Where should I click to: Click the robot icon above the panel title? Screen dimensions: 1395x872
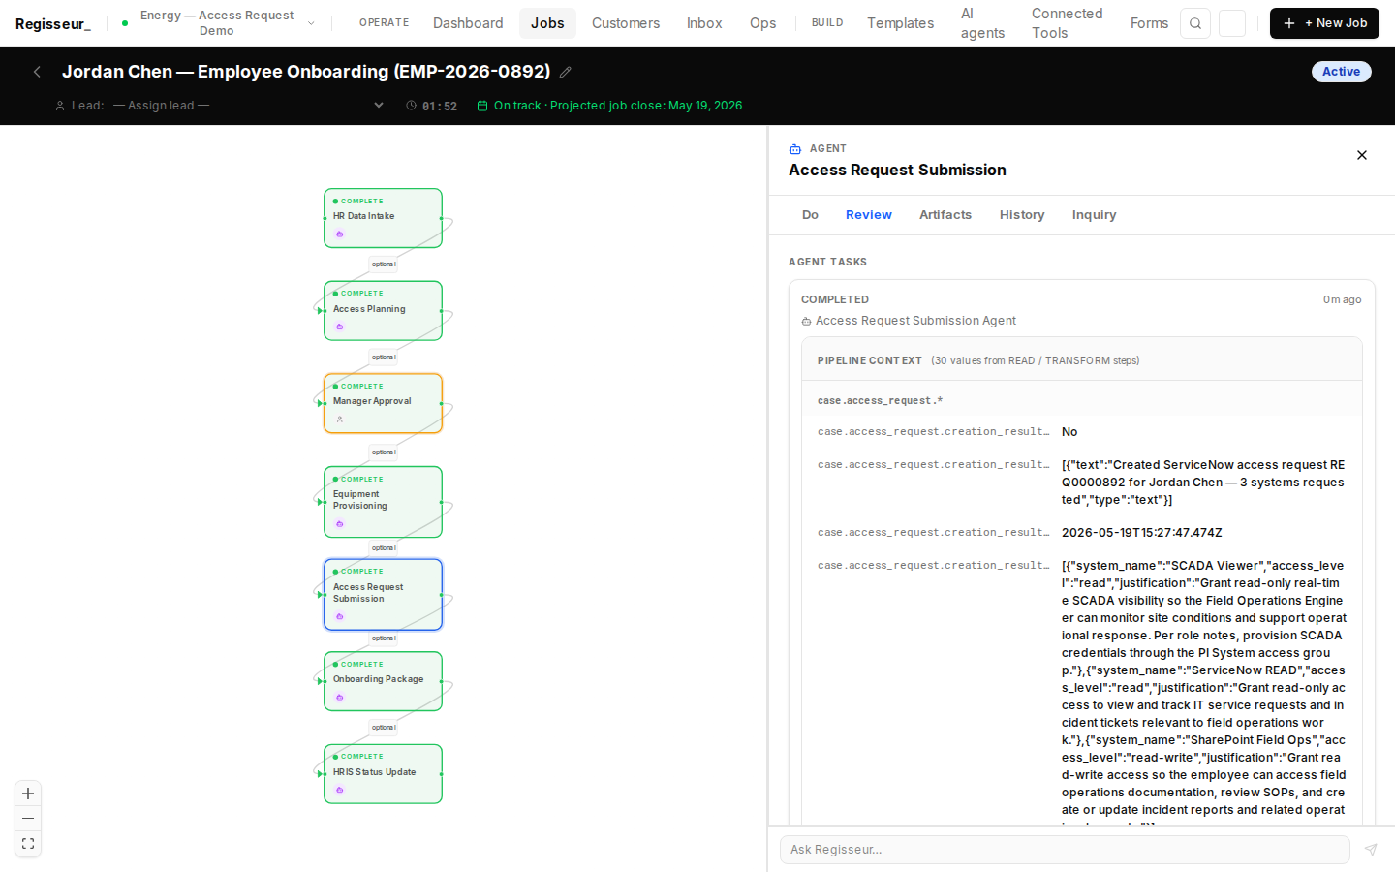coord(795,149)
